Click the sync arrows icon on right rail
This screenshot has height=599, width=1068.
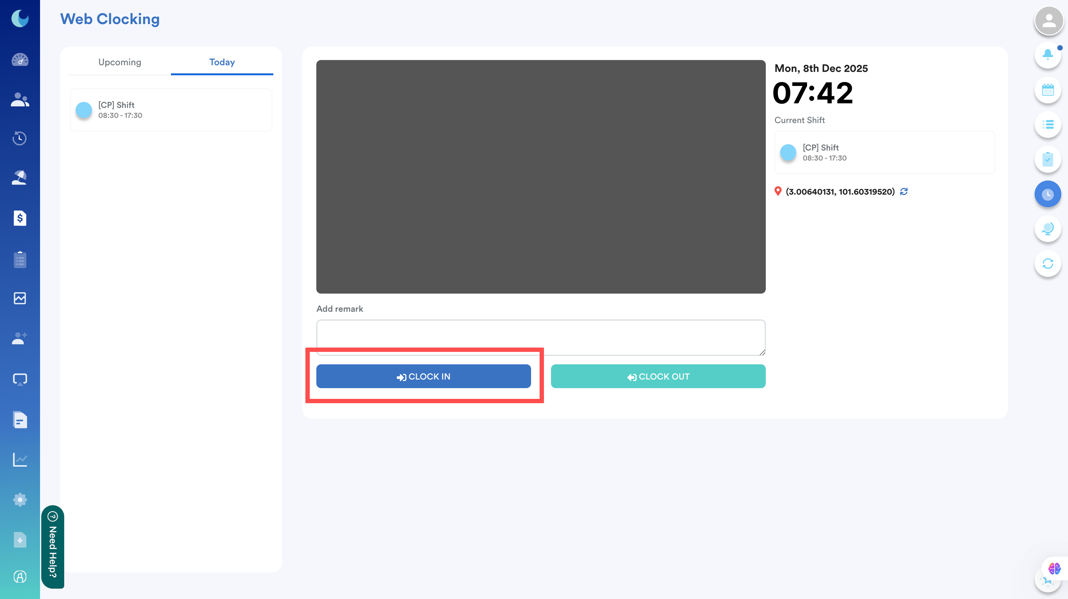pos(1048,264)
